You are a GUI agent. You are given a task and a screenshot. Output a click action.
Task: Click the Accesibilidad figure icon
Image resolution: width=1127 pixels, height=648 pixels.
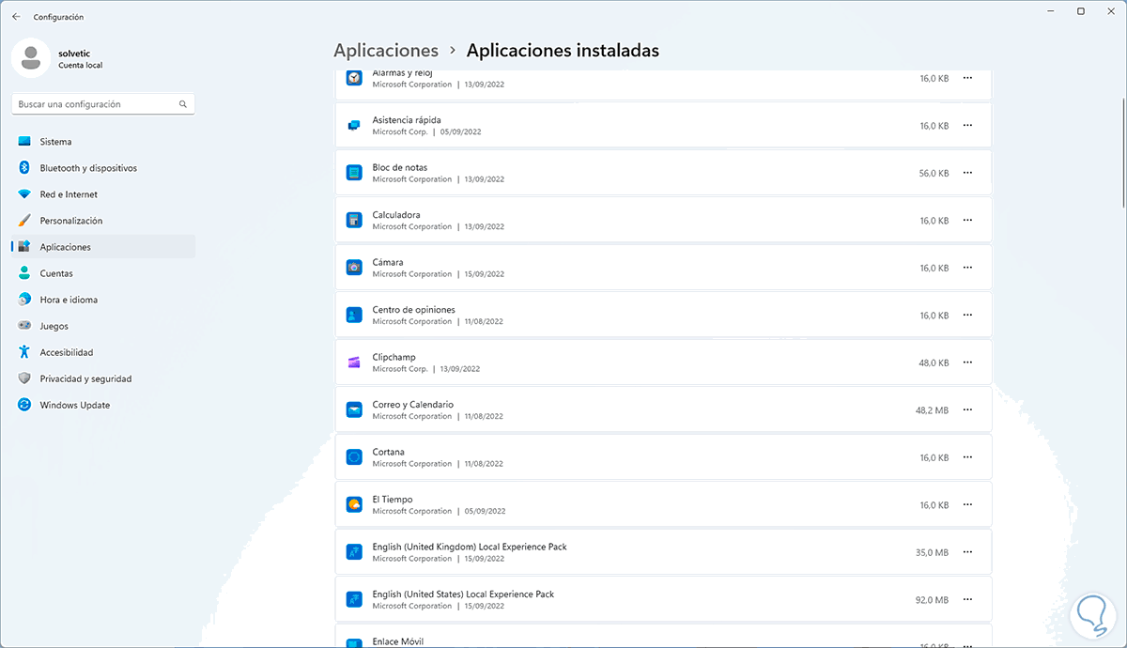pos(24,352)
